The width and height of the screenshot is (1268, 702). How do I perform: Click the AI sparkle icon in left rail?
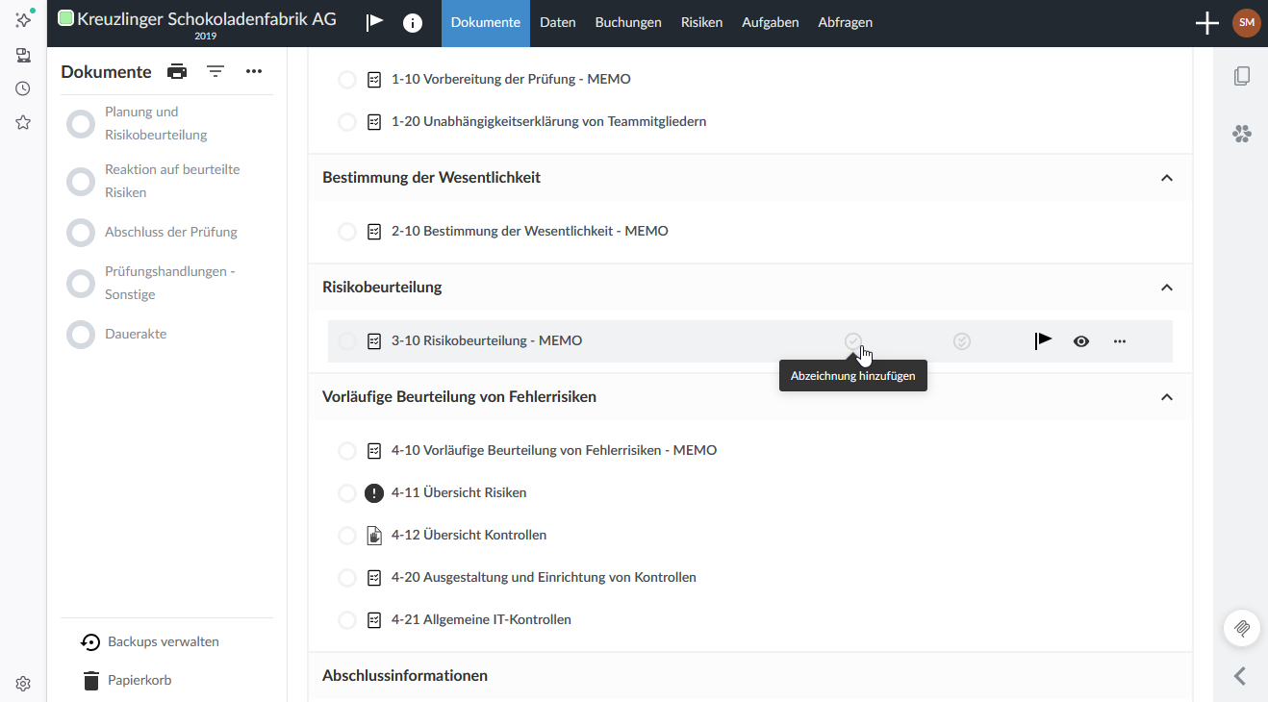(23, 19)
